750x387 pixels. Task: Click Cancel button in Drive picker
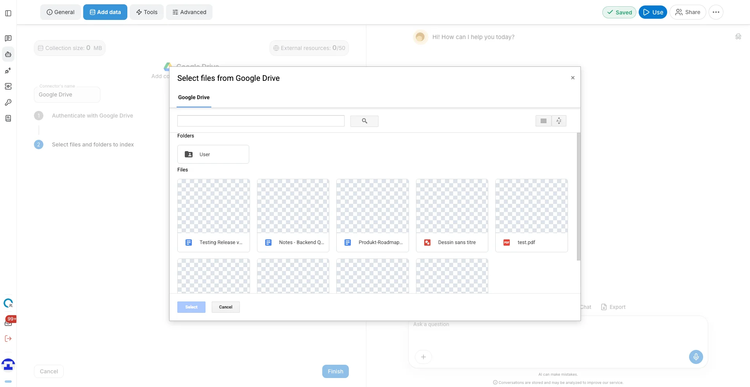tap(226, 307)
